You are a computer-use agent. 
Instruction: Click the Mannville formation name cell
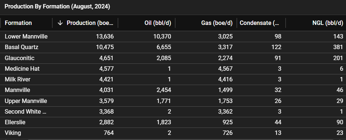18,90
